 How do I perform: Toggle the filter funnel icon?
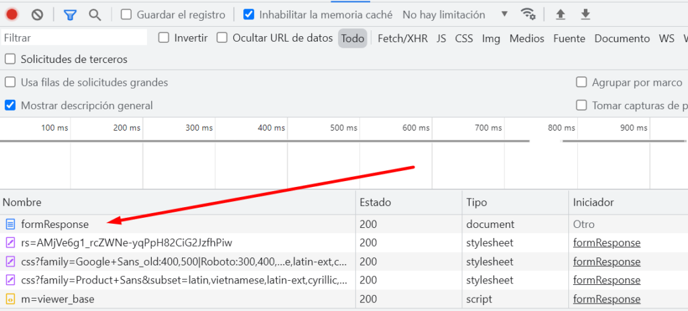(70, 15)
